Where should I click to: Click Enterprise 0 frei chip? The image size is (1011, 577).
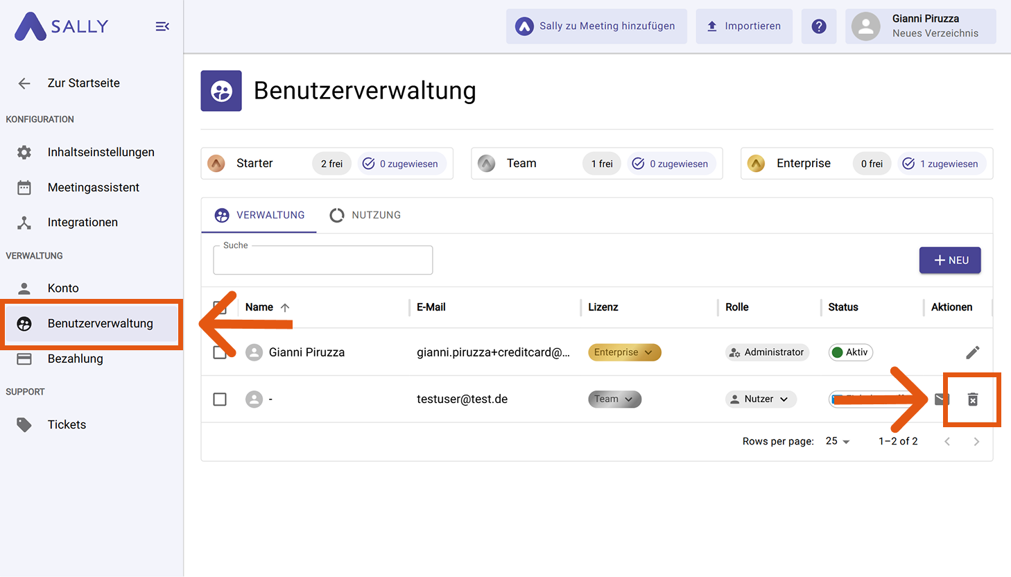tap(872, 164)
